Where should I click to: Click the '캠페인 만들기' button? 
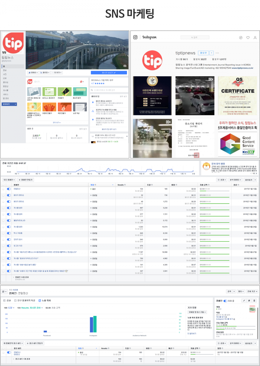pos(26,180)
